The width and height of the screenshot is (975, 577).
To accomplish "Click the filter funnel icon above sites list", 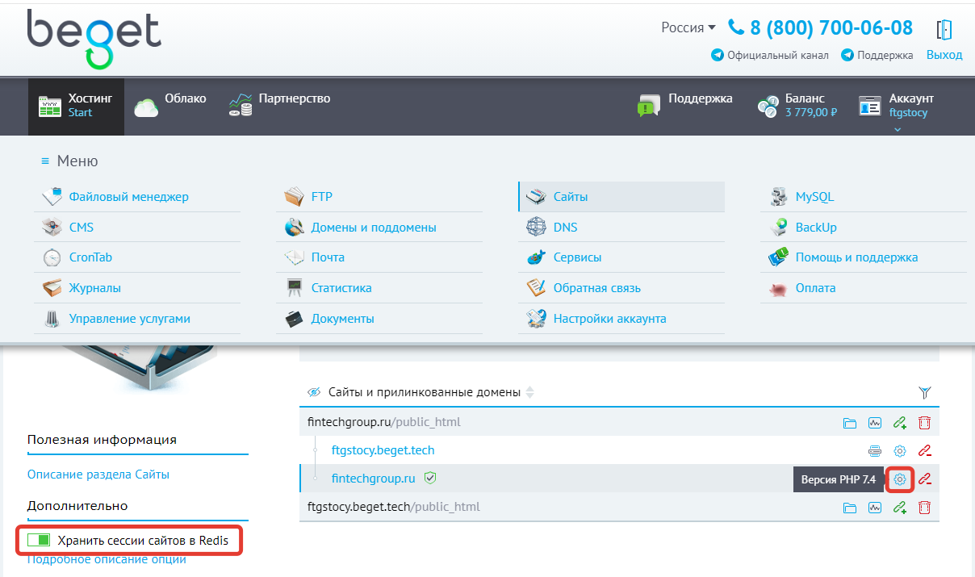I will (925, 393).
